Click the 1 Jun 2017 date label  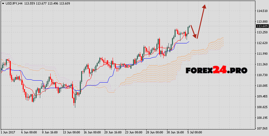[x=9, y=132]
